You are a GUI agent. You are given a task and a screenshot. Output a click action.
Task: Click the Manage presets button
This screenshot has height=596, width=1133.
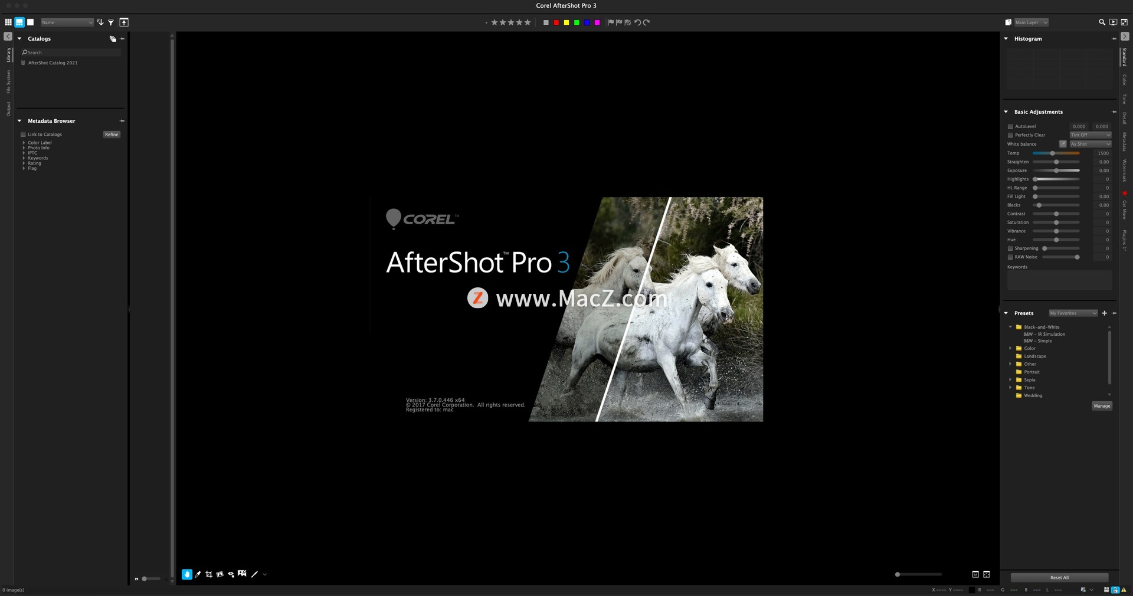[1102, 406]
